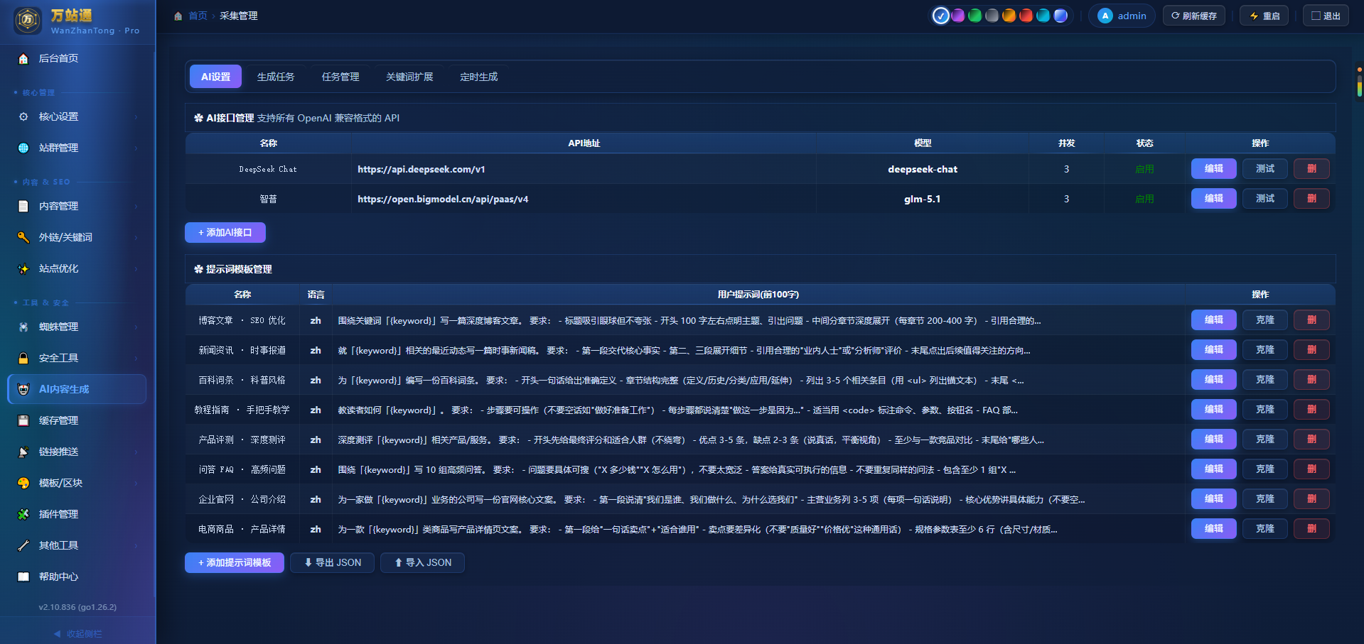
Task: Go to 首页 in the breadcrumb
Action: tap(198, 16)
